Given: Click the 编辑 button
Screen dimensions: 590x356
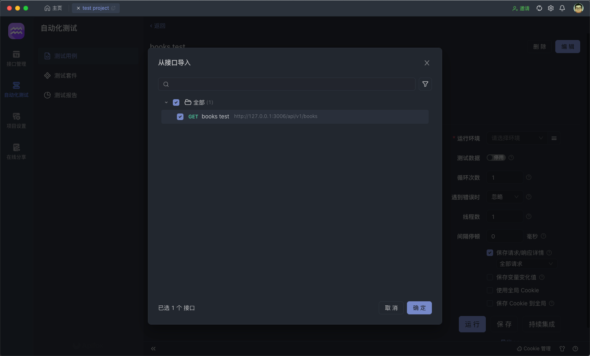Looking at the screenshot, I should point(568,47).
